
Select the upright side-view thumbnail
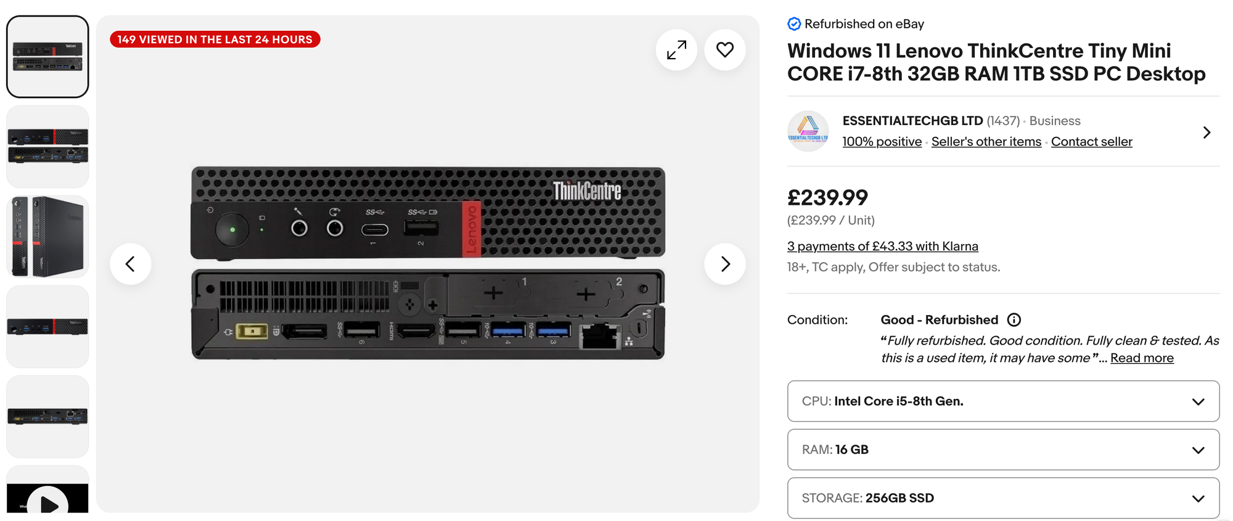pos(47,236)
